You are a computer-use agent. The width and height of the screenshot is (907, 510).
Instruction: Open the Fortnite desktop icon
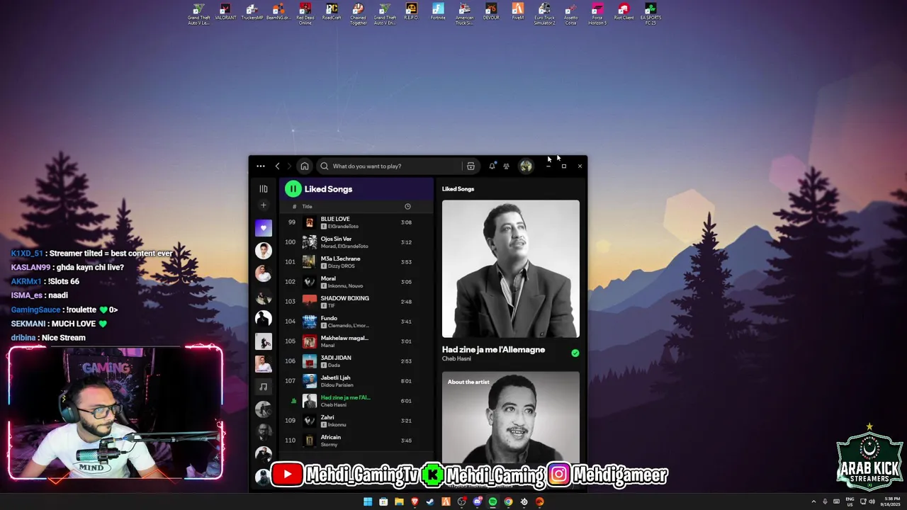438,13
